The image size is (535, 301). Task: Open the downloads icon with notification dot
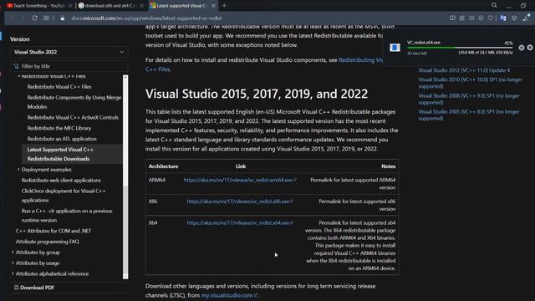pos(526,18)
